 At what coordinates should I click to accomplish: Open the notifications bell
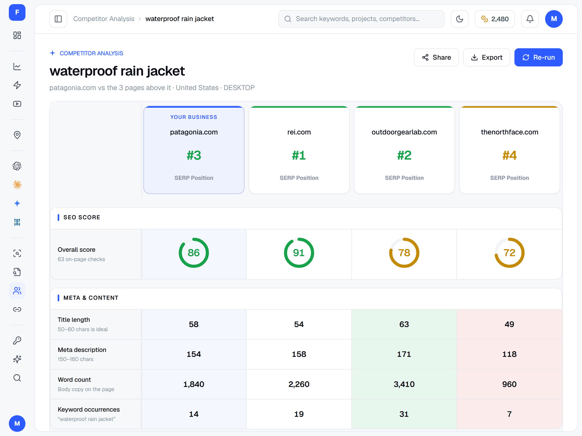530,19
